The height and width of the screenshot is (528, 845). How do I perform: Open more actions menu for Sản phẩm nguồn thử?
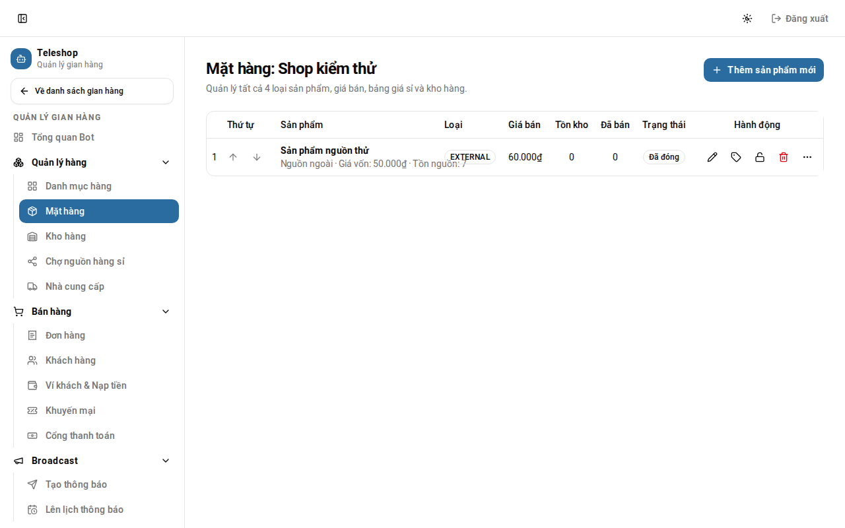pyautogui.click(x=807, y=157)
